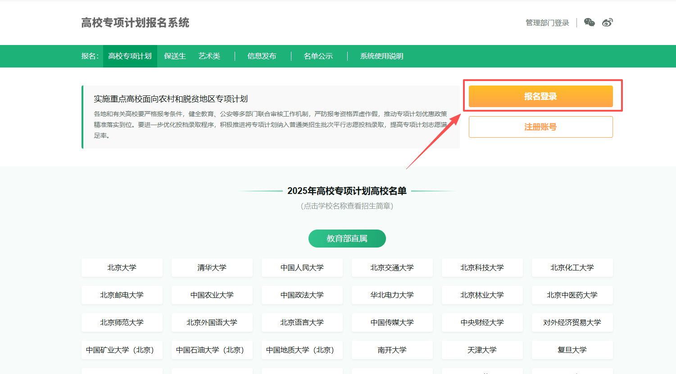The image size is (676, 374).
Task: Open 清华大学 admissions brochure
Action: [212, 268]
